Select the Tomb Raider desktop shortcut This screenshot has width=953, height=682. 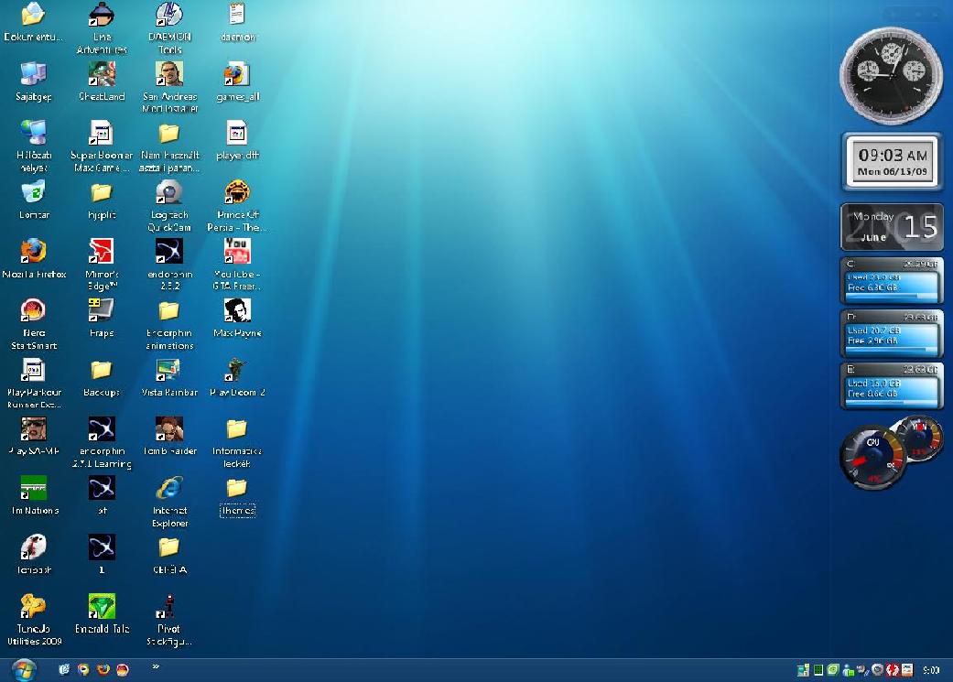(x=168, y=428)
